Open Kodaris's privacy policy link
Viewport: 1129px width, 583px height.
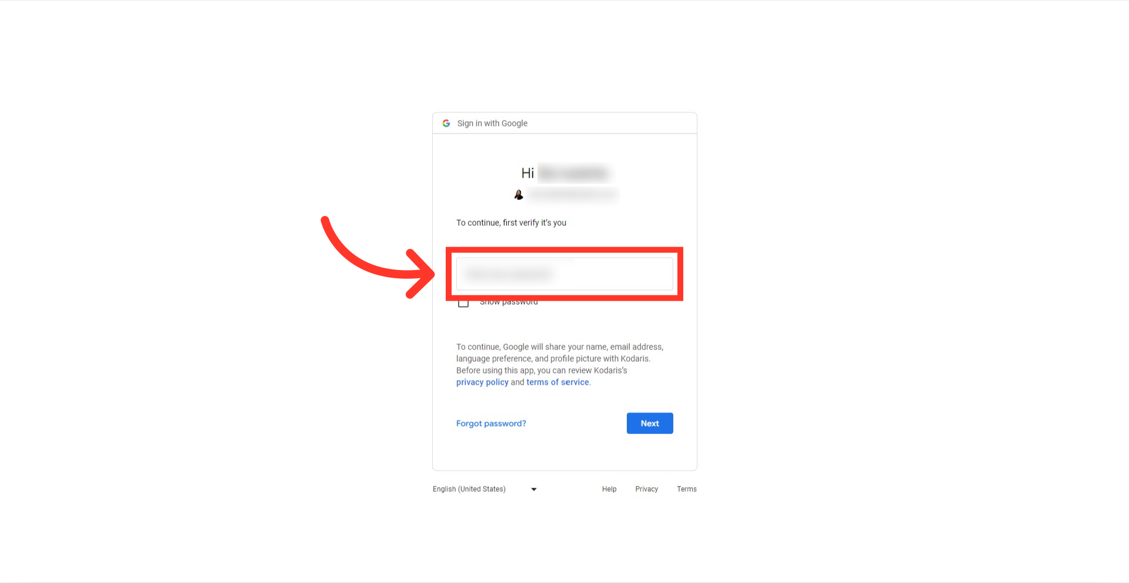tap(482, 382)
